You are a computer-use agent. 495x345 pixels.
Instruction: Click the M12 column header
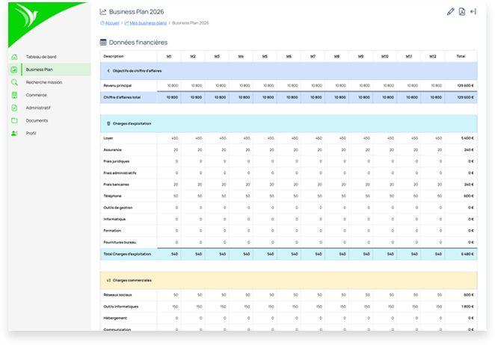coord(433,56)
